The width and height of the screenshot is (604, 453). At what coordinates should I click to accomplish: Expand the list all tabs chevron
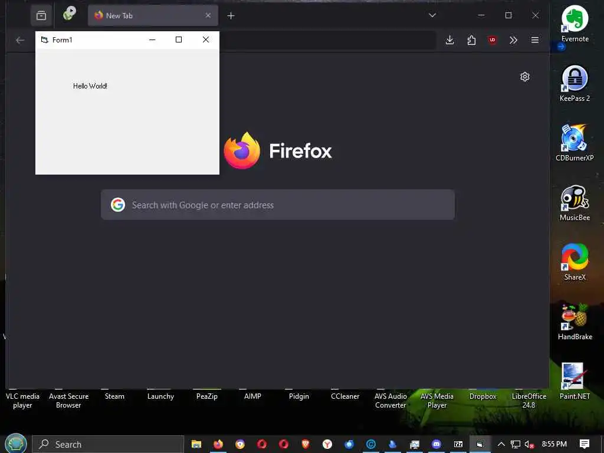(432, 15)
